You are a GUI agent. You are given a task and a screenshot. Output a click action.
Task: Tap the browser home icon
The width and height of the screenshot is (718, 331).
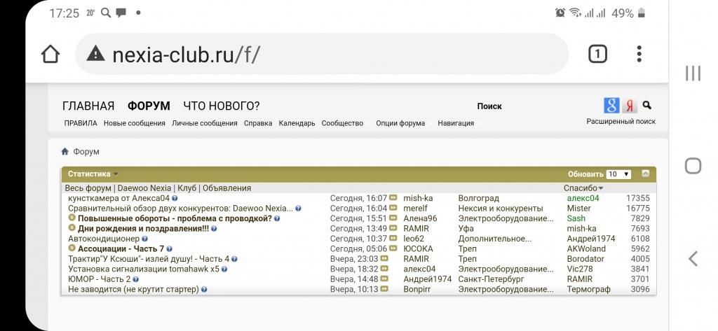[x=50, y=54]
